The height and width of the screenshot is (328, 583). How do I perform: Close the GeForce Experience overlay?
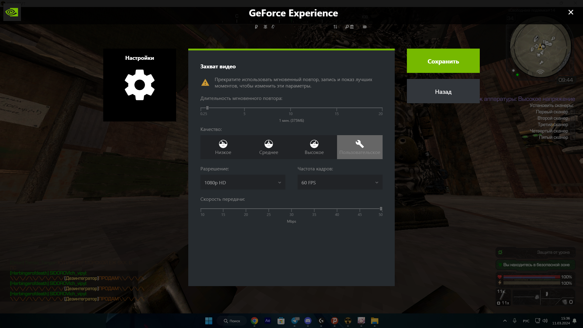(571, 12)
